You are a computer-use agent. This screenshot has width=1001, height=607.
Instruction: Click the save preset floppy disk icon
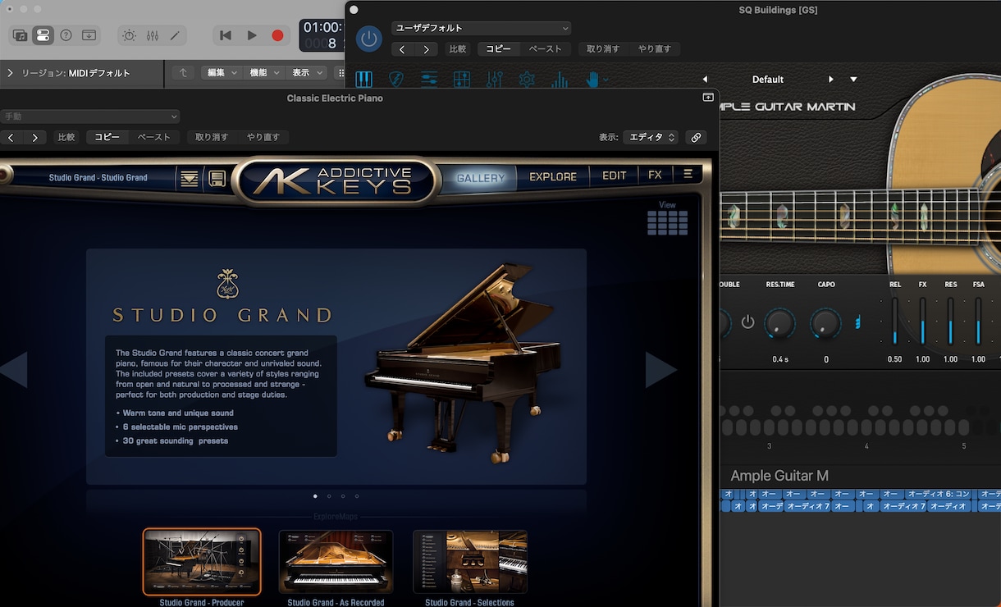point(217,178)
